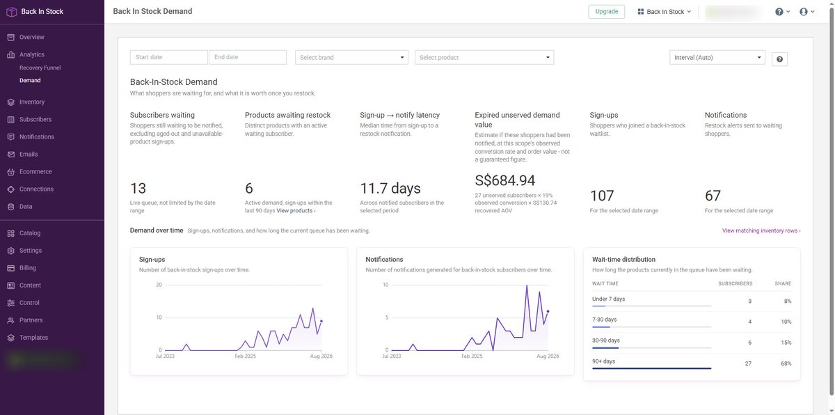The height and width of the screenshot is (415, 835).
Task: Open the Billing section label
Action: tap(28, 268)
